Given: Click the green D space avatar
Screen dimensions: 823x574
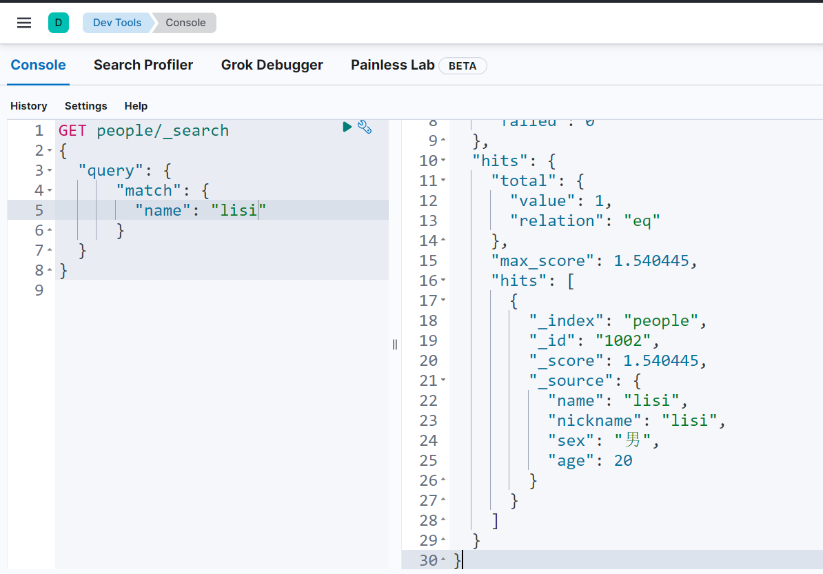Looking at the screenshot, I should point(59,23).
